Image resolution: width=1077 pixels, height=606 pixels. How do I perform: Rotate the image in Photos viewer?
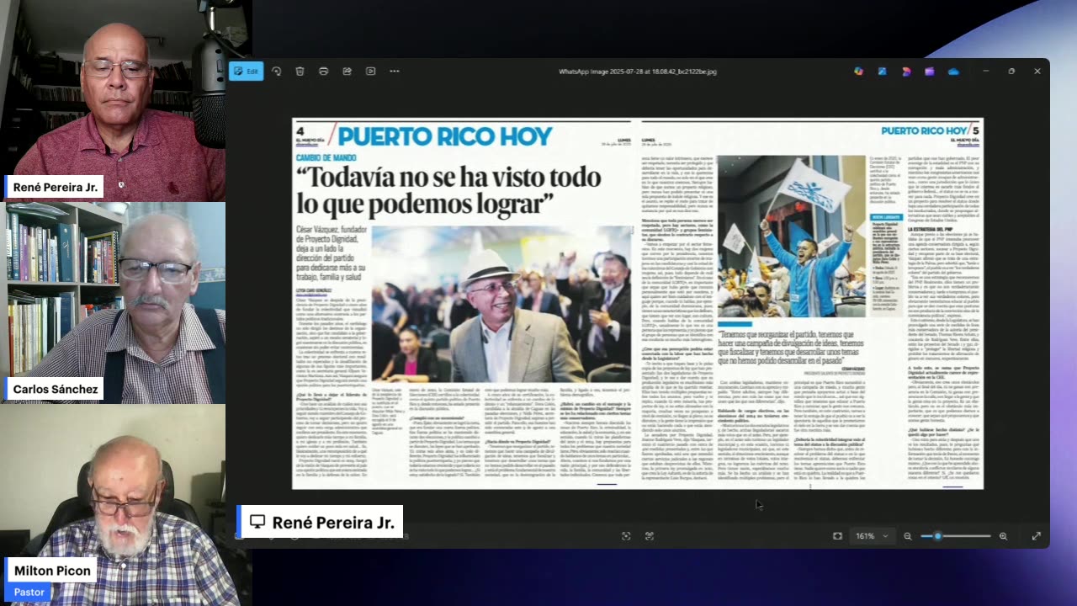click(276, 72)
